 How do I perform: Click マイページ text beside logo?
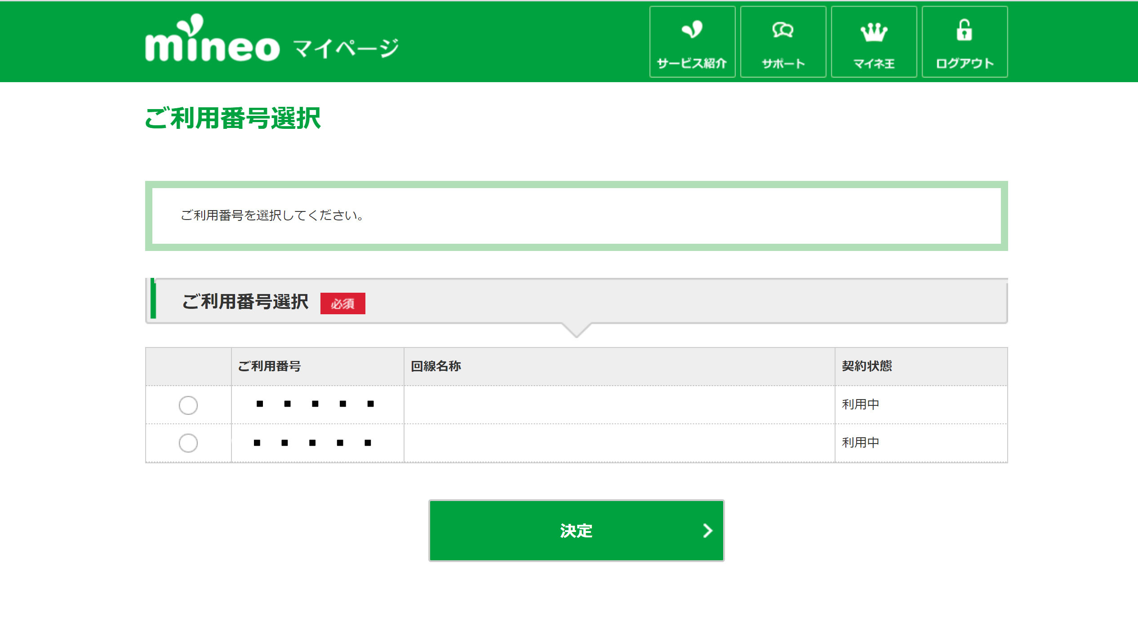click(346, 48)
